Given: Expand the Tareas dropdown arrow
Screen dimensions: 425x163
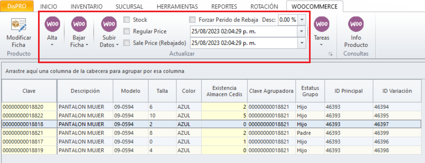Looking at the screenshot, I should point(322,45).
